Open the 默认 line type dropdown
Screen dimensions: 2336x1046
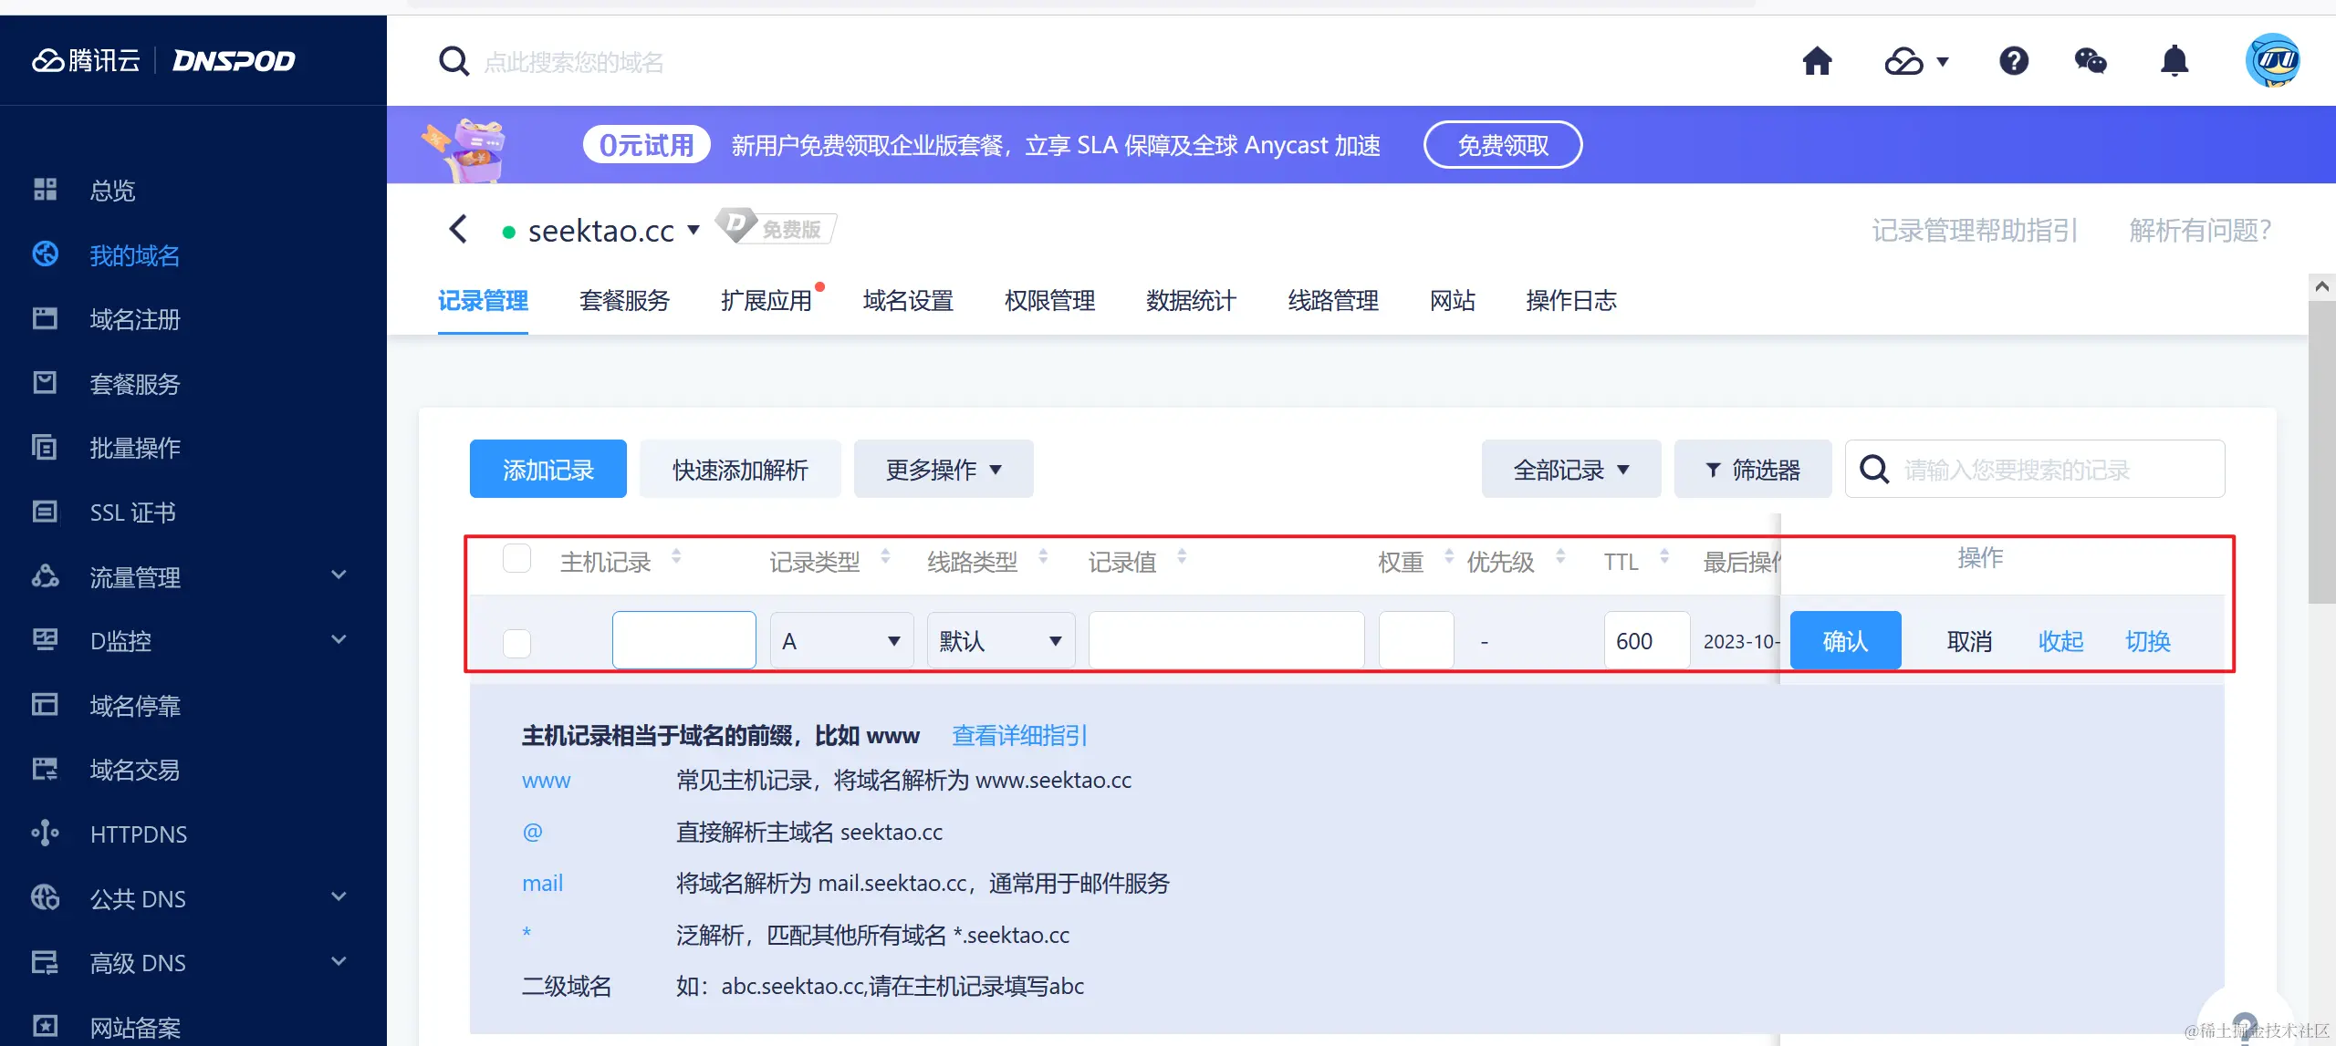pos(1001,641)
